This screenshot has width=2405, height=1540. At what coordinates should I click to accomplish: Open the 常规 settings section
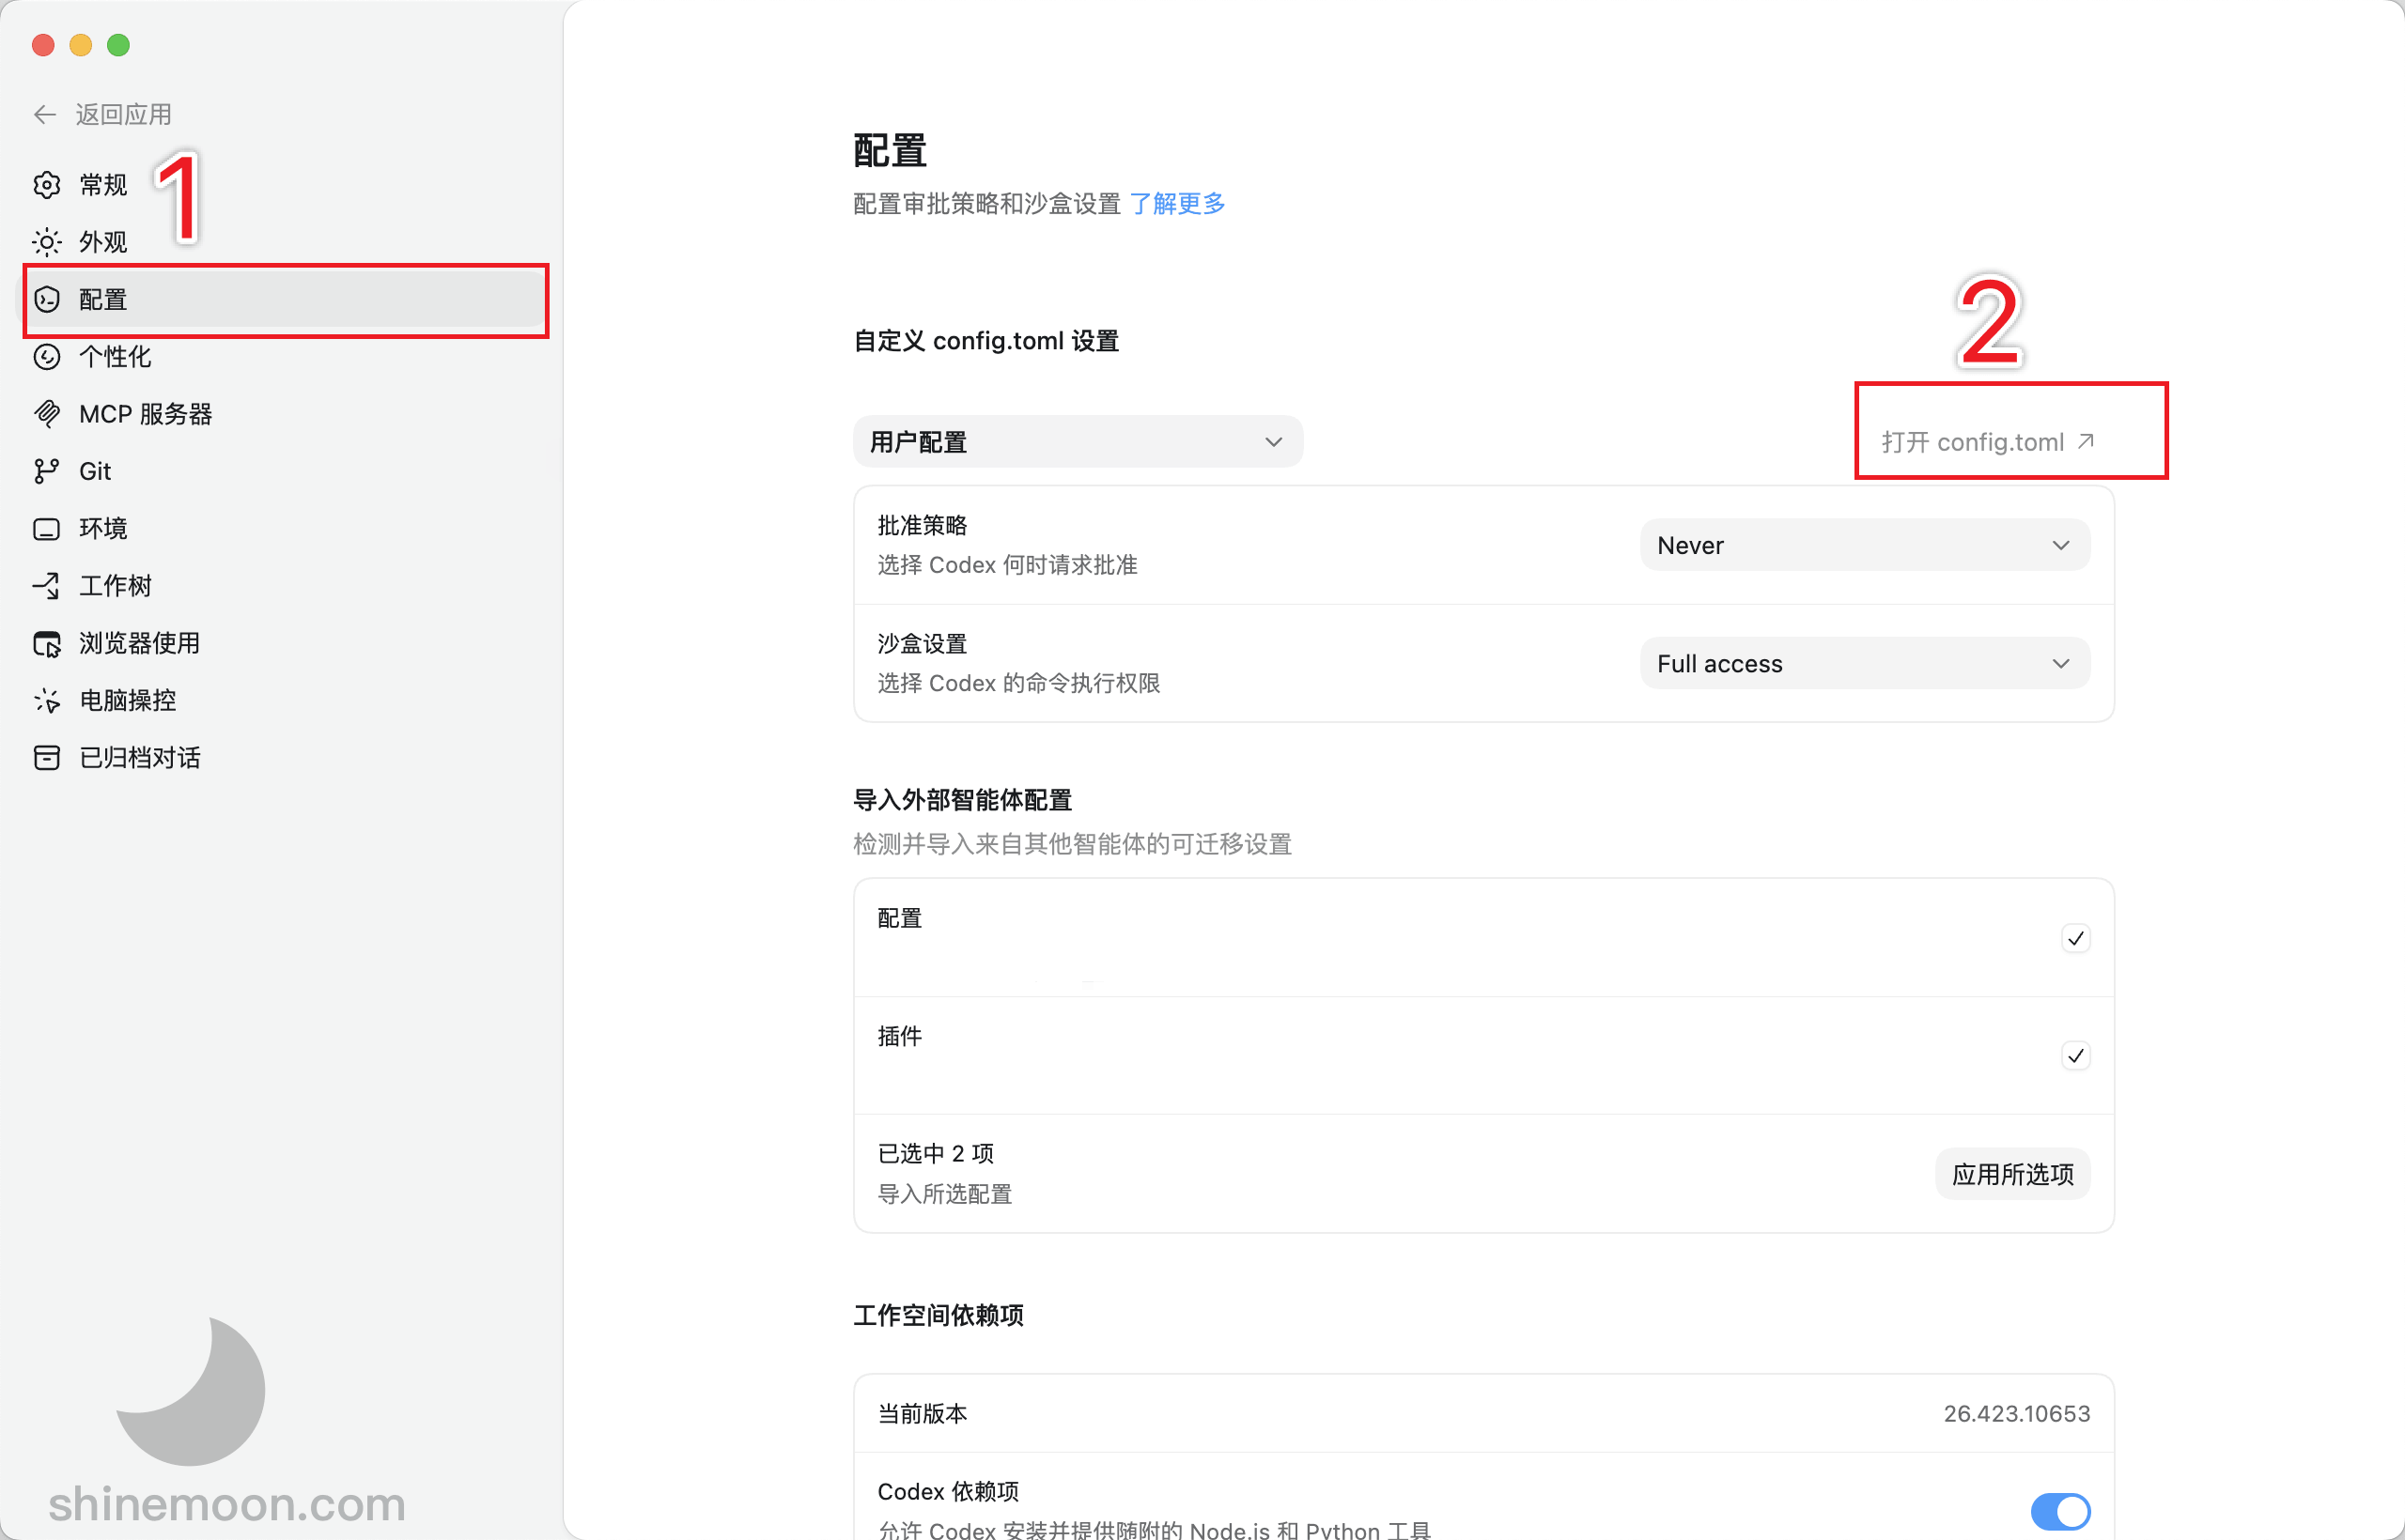click(287, 185)
